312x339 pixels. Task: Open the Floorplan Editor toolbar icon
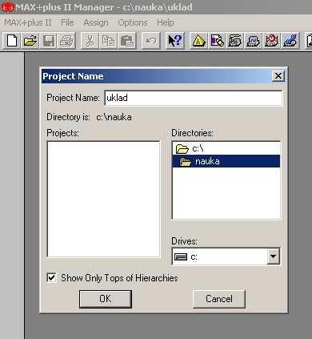217,41
